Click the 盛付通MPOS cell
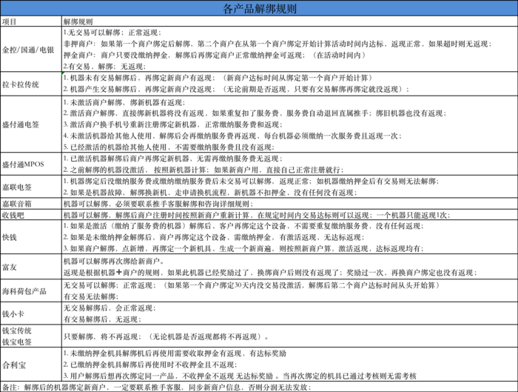The image size is (518, 392). click(x=31, y=164)
